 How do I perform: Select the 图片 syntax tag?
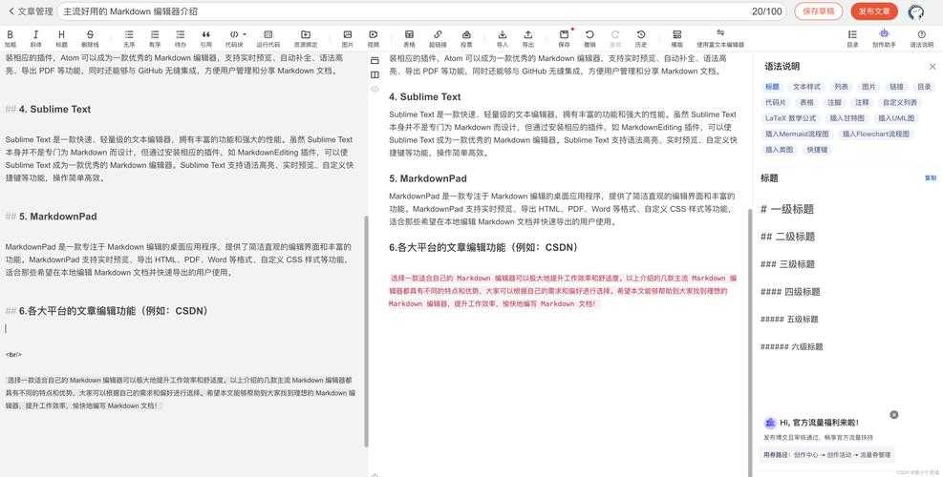pos(869,87)
